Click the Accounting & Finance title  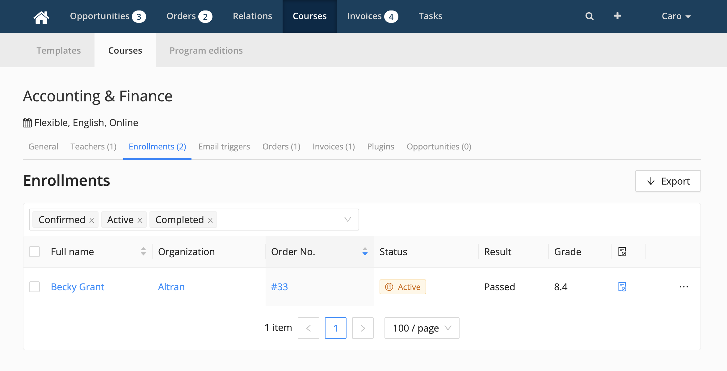[x=98, y=96]
